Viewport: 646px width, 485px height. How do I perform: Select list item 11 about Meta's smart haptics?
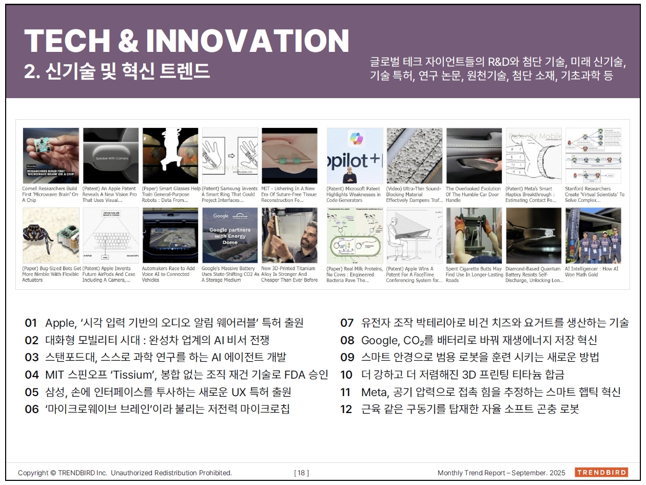(481, 393)
